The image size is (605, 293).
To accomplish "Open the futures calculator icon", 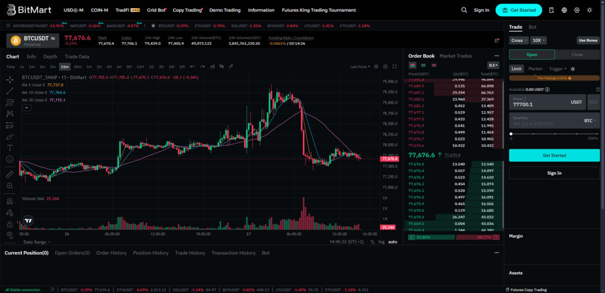I will point(598,90).
